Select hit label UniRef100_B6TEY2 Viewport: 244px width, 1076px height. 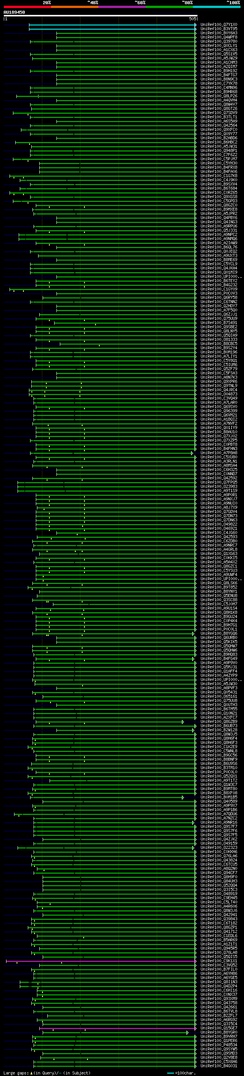point(219,281)
